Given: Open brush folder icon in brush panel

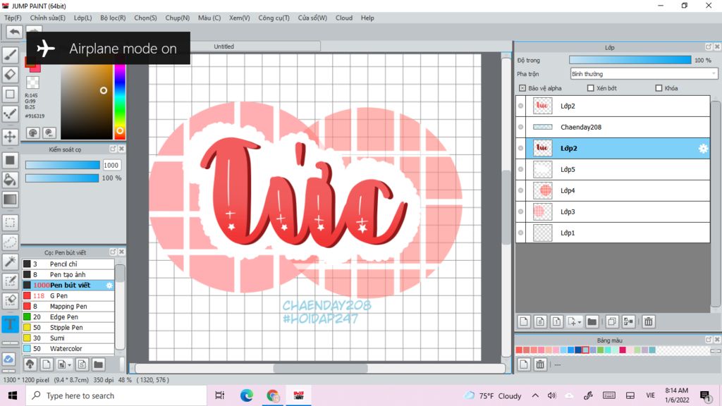Looking at the screenshot, I should point(98,364).
